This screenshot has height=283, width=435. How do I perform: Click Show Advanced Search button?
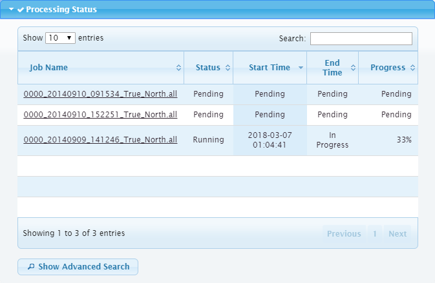(x=78, y=267)
